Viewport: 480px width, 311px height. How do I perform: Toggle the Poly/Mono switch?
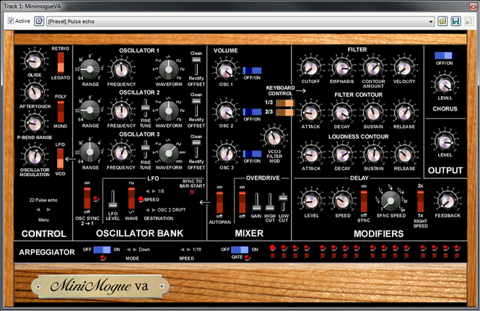click(61, 111)
